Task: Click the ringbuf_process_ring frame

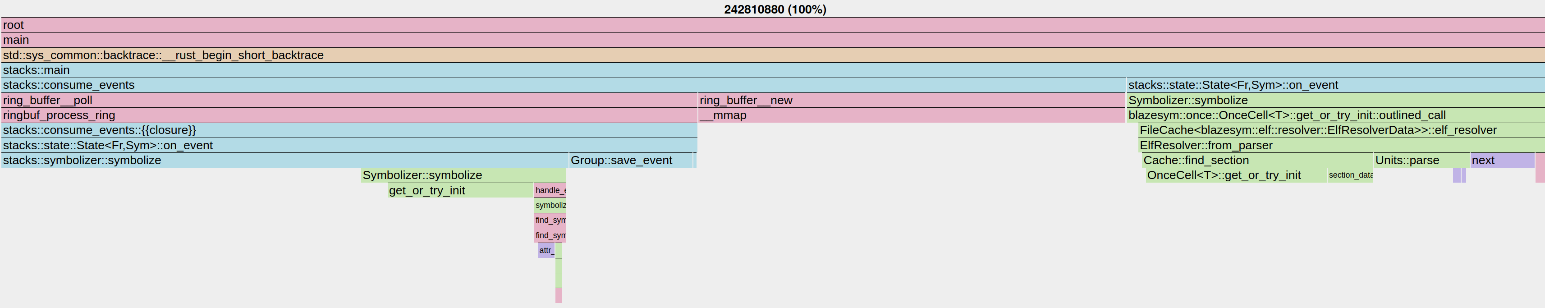Action: [348, 115]
